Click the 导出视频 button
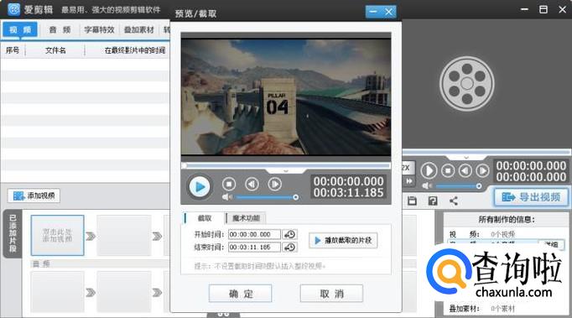The image size is (572, 318). (531, 197)
